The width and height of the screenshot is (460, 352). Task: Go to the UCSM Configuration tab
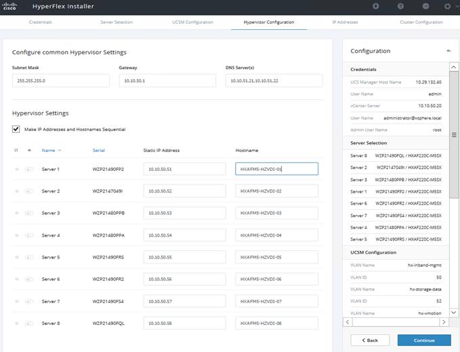[193, 22]
